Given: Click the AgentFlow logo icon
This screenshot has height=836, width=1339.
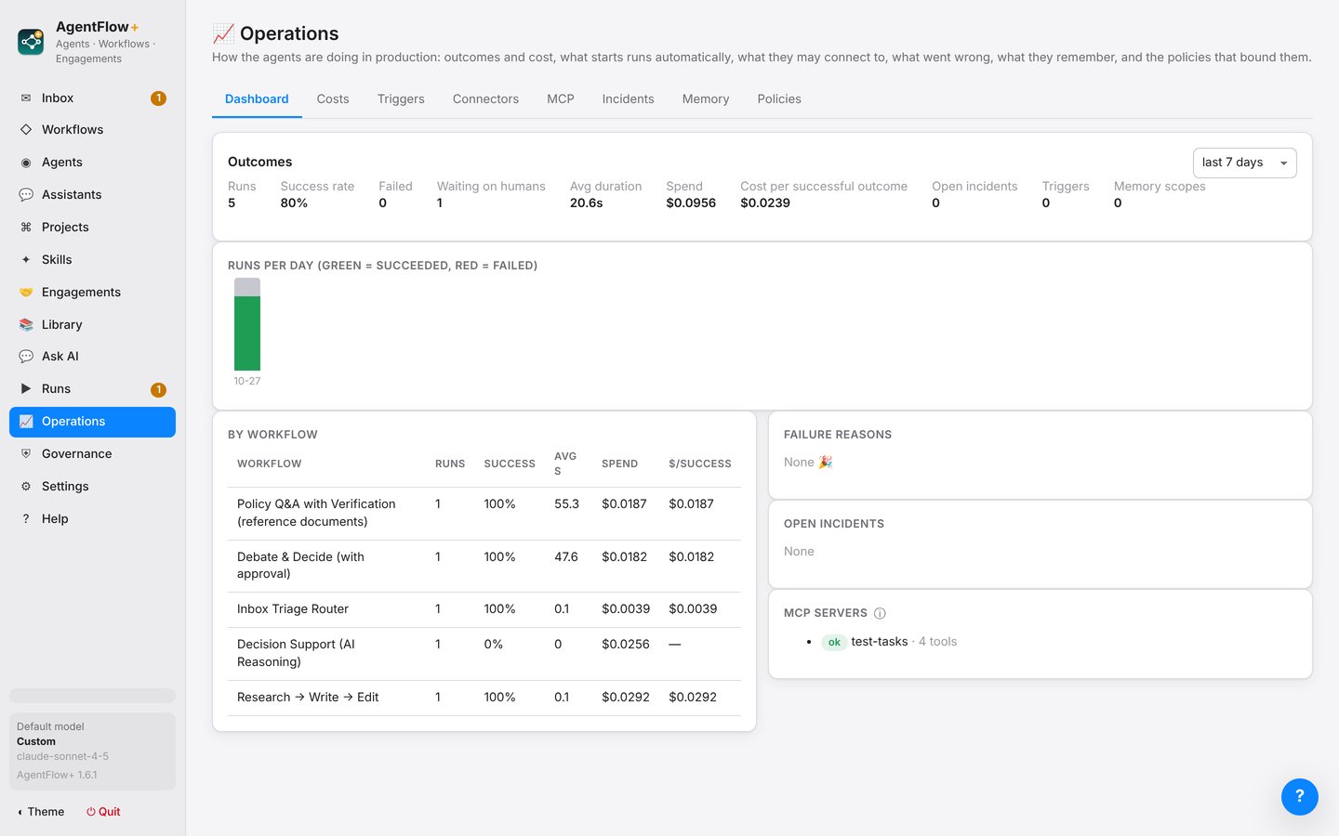Looking at the screenshot, I should [x=31, y=42].
